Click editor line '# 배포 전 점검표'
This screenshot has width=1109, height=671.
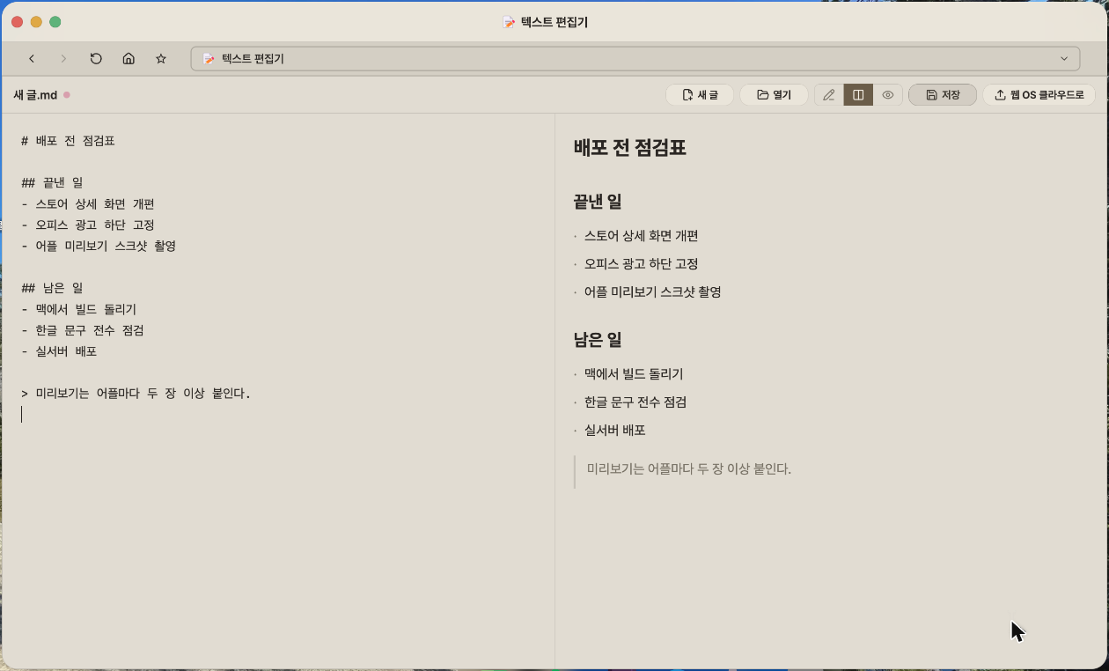(x=68, y=141)
